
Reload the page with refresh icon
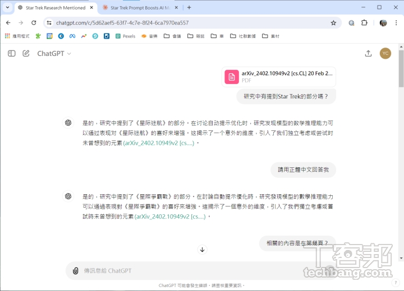[34, 22]
